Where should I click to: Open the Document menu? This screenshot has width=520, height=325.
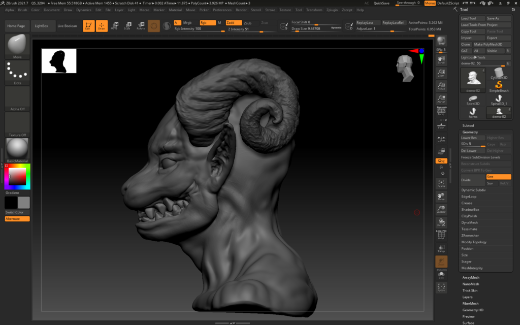click(52, 10)
